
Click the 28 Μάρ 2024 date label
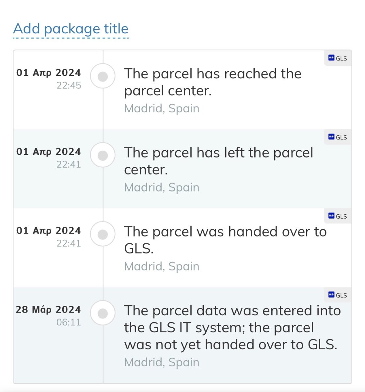pyautogui.click(x=48, y=310)
